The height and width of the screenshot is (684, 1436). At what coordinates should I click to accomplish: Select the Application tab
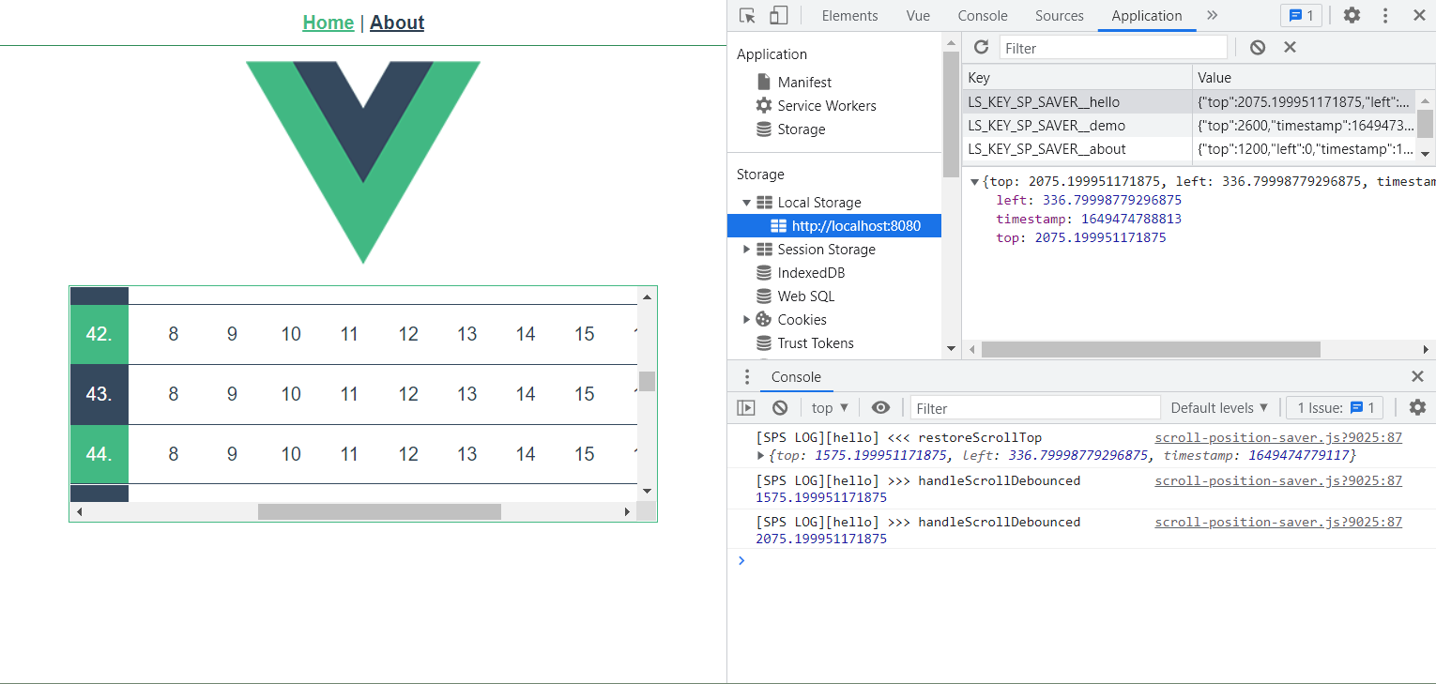click(1147, 16)
